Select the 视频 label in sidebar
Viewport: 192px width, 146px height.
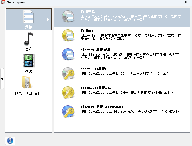tap(28, 71)
